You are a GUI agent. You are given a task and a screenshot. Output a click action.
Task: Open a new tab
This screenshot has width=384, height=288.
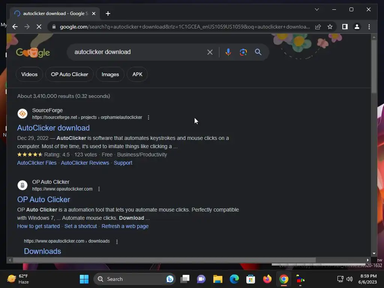[108, 13]
